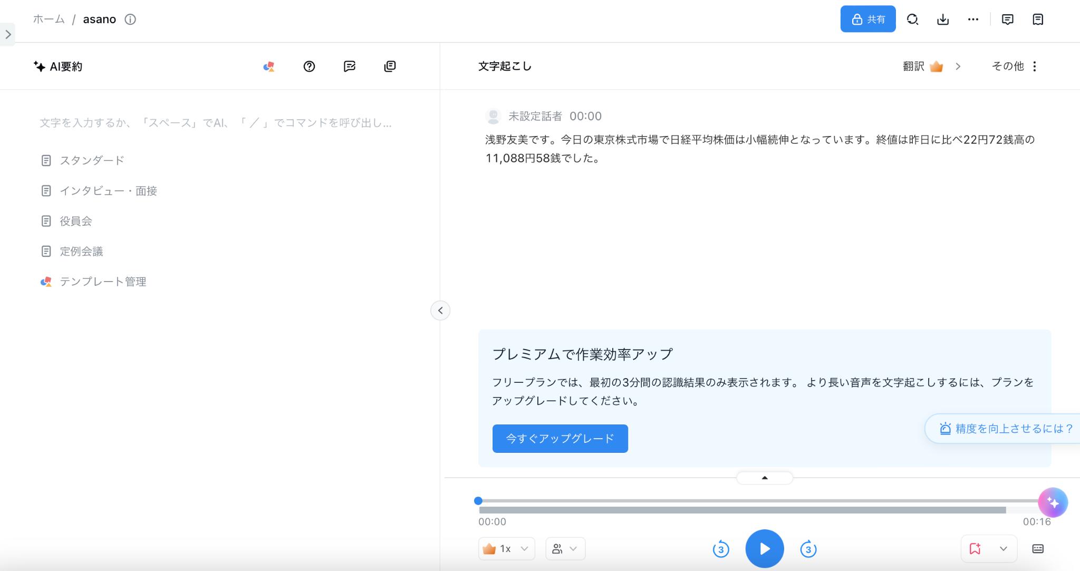Click the copy summary icon
The width and height of the screenshot is (1080, 571).
390,66
